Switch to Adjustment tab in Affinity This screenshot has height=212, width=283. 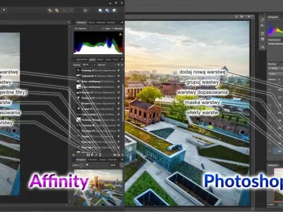click(82, 60)
